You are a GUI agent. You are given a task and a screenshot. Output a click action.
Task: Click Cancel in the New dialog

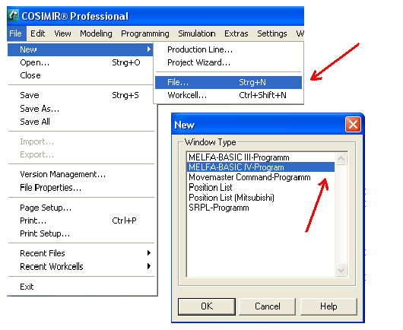click(x=268, y=306)
